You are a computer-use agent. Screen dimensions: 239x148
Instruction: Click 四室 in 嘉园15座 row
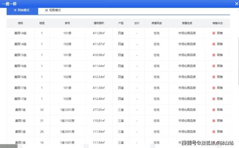(121, 55)
